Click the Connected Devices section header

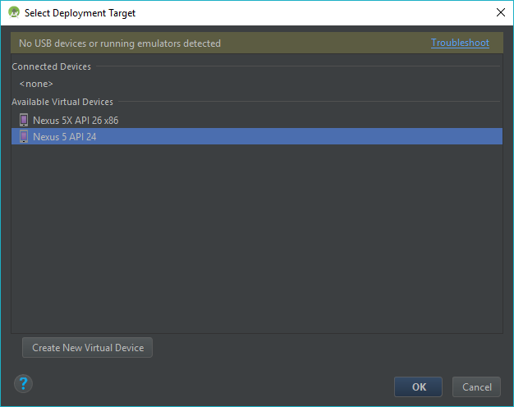(x=51, y=66)
